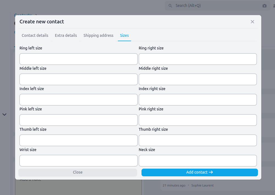Click the Wrist size input box

[x=78, y=161]
